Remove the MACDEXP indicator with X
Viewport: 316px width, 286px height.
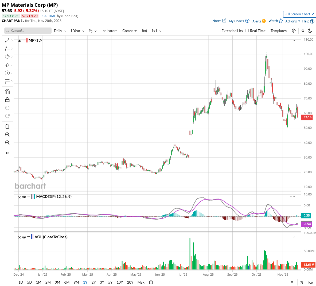[19, 197]
